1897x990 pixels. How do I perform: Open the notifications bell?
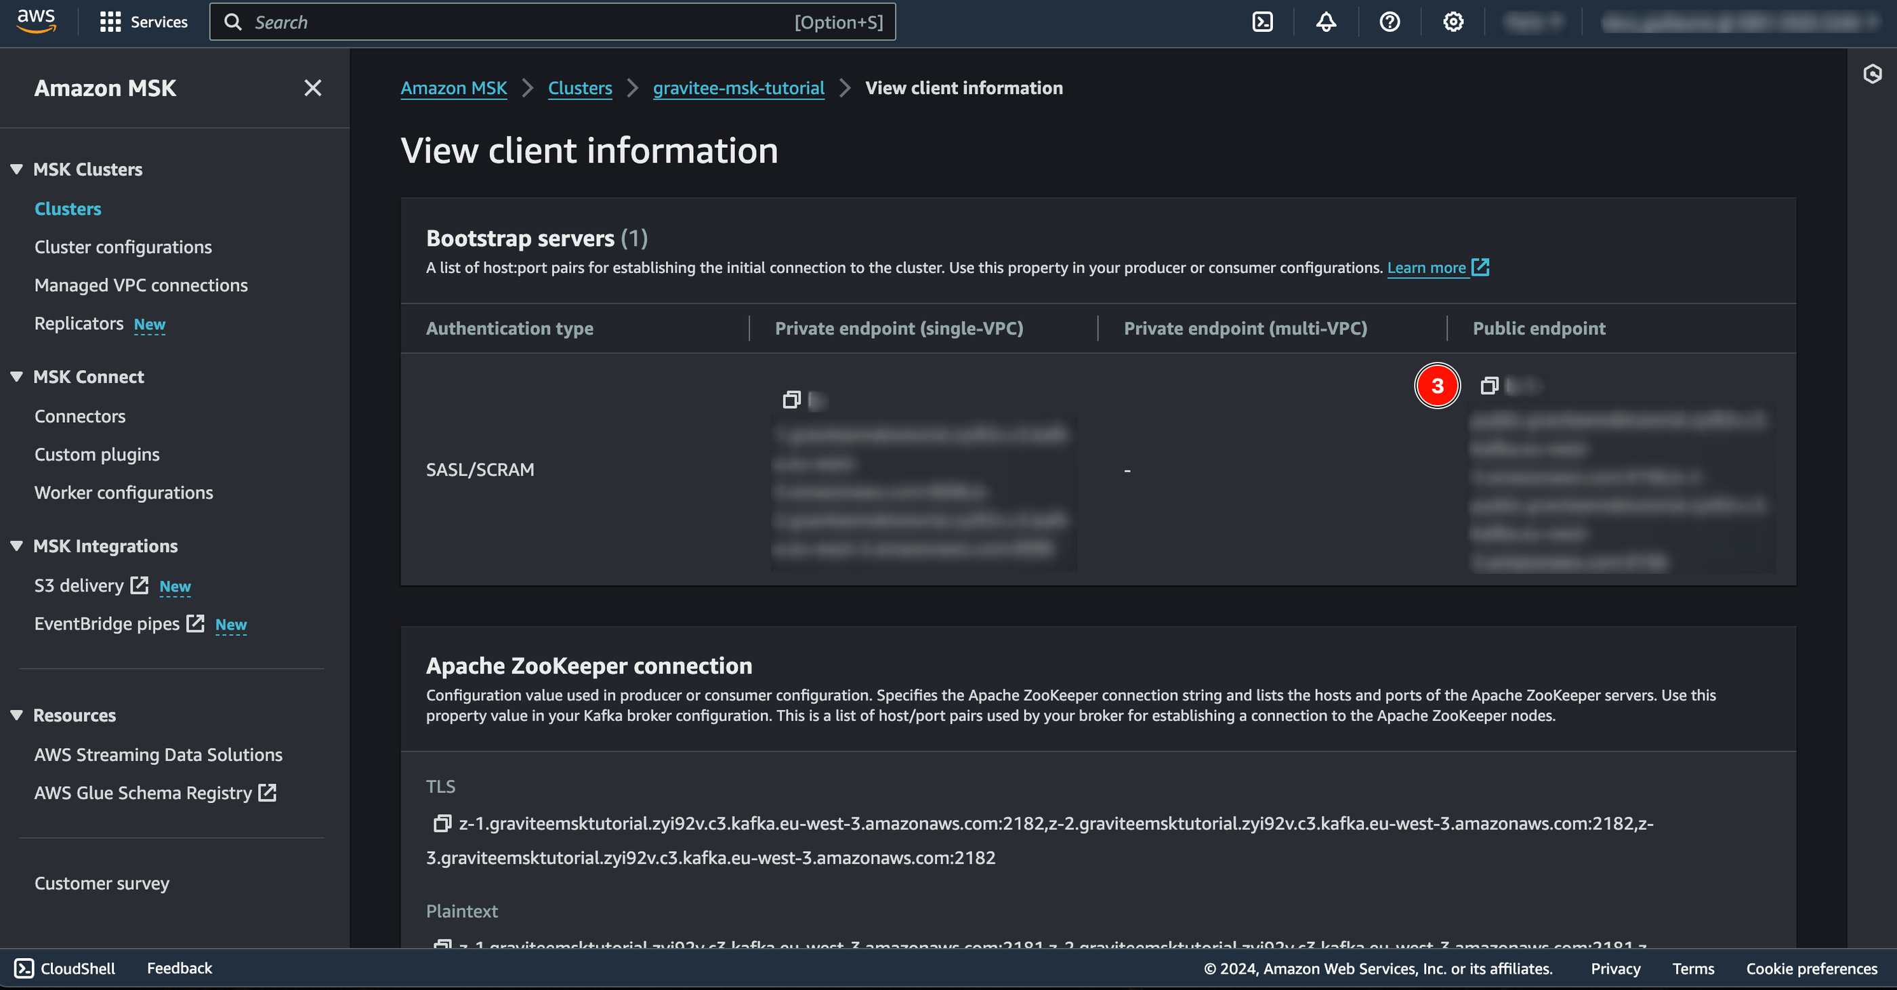tap(1326, 22)
